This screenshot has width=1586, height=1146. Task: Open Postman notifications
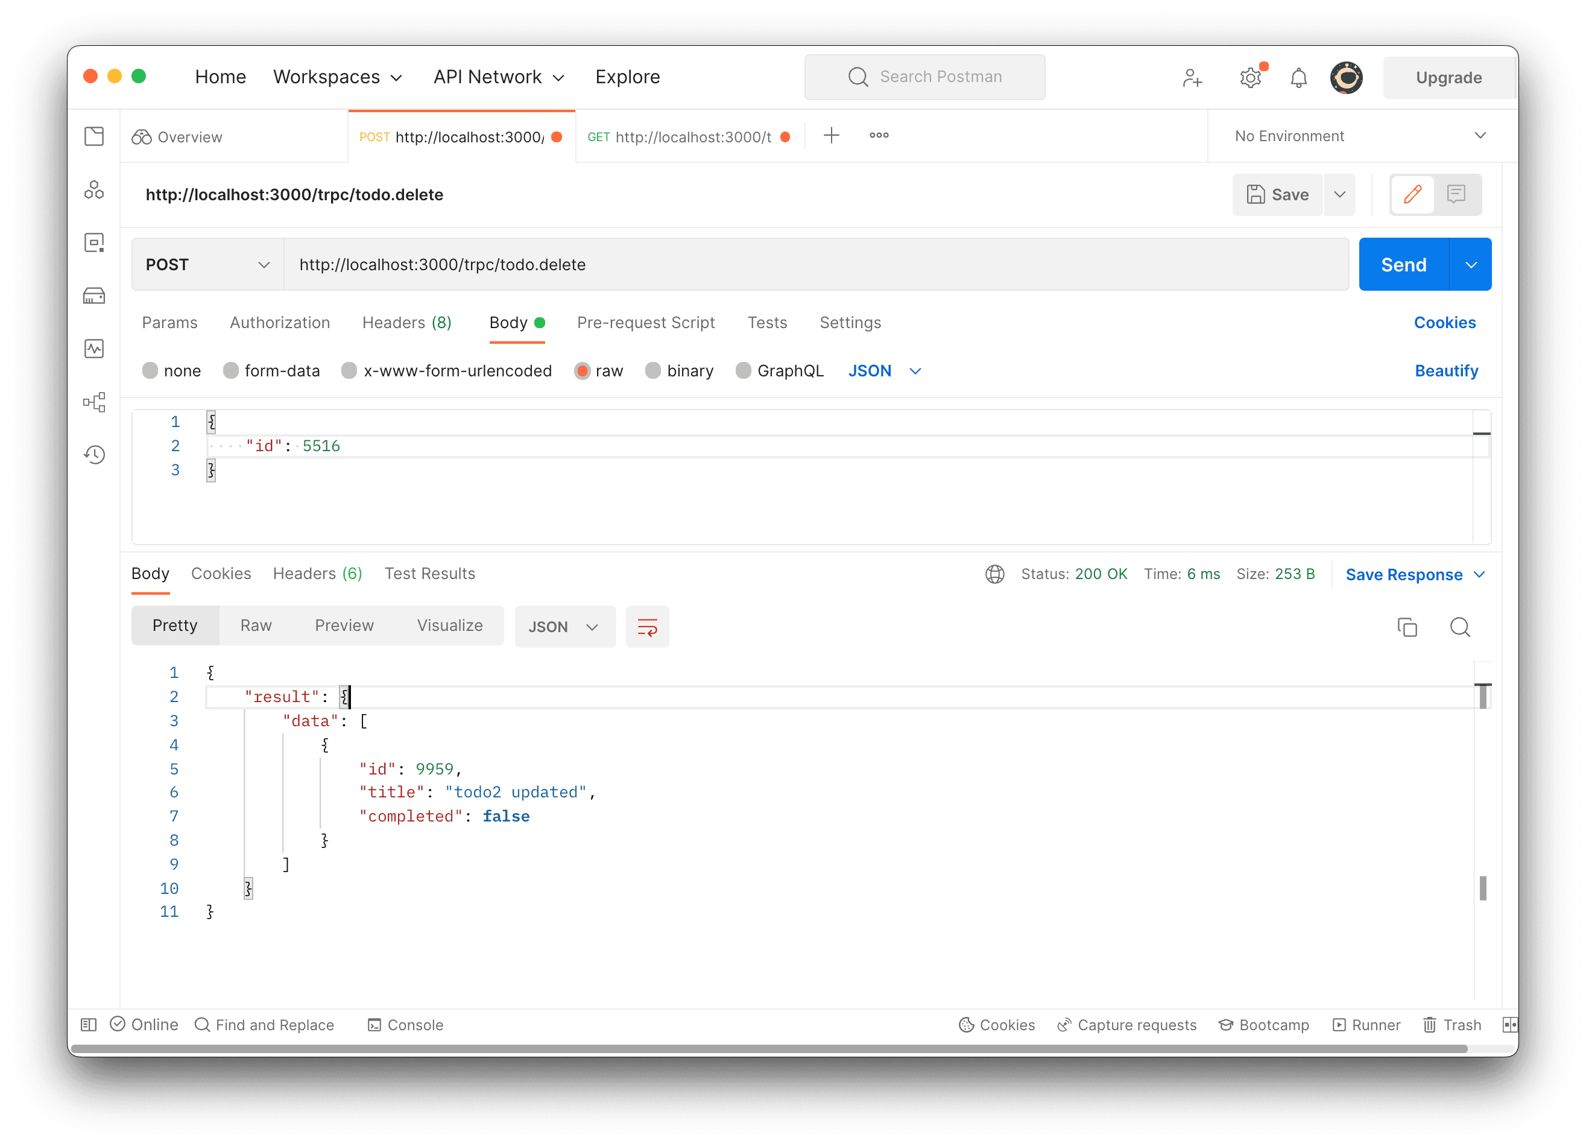point(1298,77)
